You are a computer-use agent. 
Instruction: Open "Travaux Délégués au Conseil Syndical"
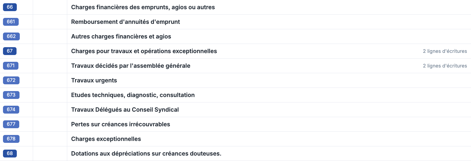125,110
